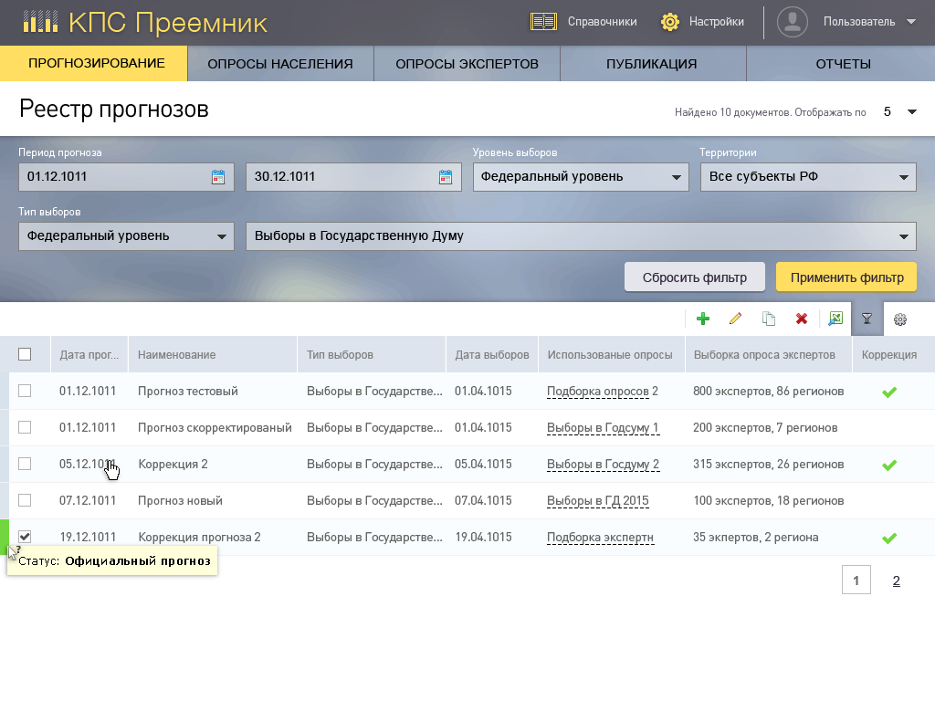Screen dimensions: 935x701
Task: Edit forecast with the pencil icon
Action: (735, 319)
